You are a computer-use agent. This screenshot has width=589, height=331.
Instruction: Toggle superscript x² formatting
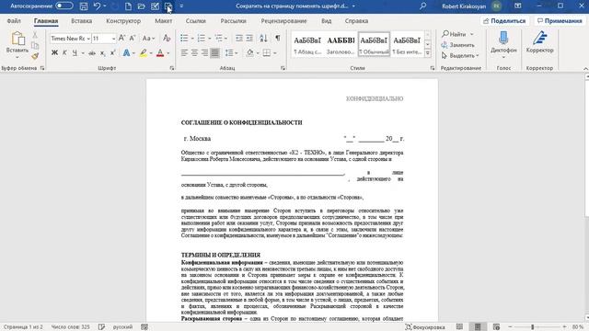112,53
